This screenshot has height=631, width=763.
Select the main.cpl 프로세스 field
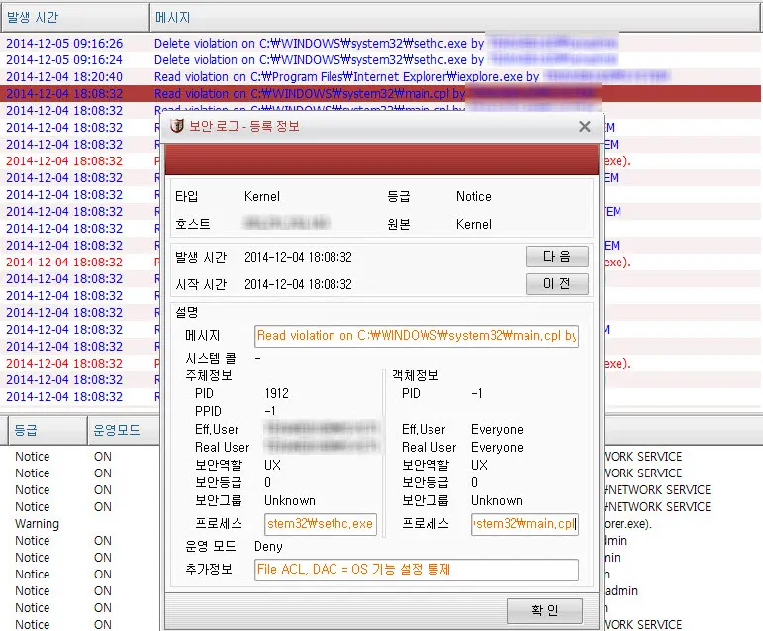point(525,523)
